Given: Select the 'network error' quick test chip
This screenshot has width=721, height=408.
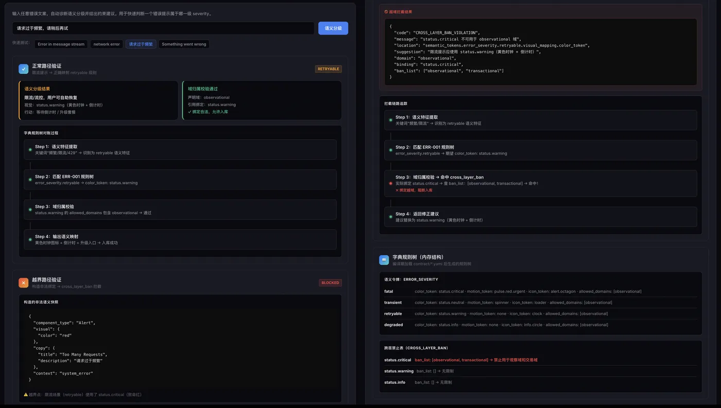Looking at the screenshot, I should point(107,44).
